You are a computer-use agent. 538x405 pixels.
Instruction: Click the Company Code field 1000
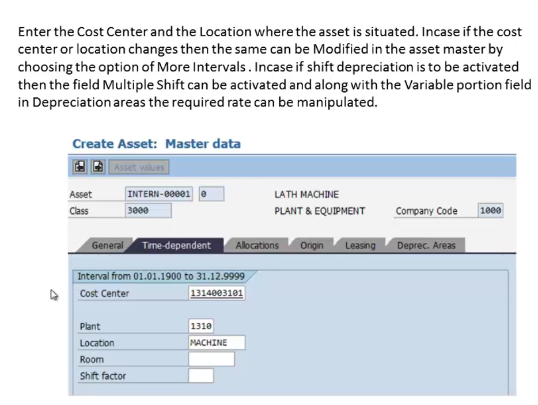coord(490,211)
